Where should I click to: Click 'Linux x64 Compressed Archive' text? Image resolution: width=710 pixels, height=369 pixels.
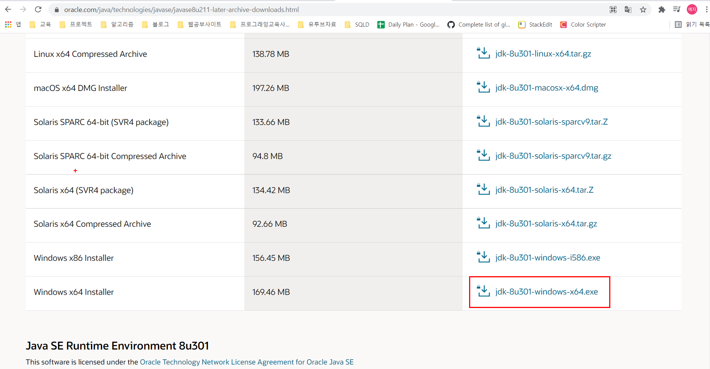tap(90, 54)
